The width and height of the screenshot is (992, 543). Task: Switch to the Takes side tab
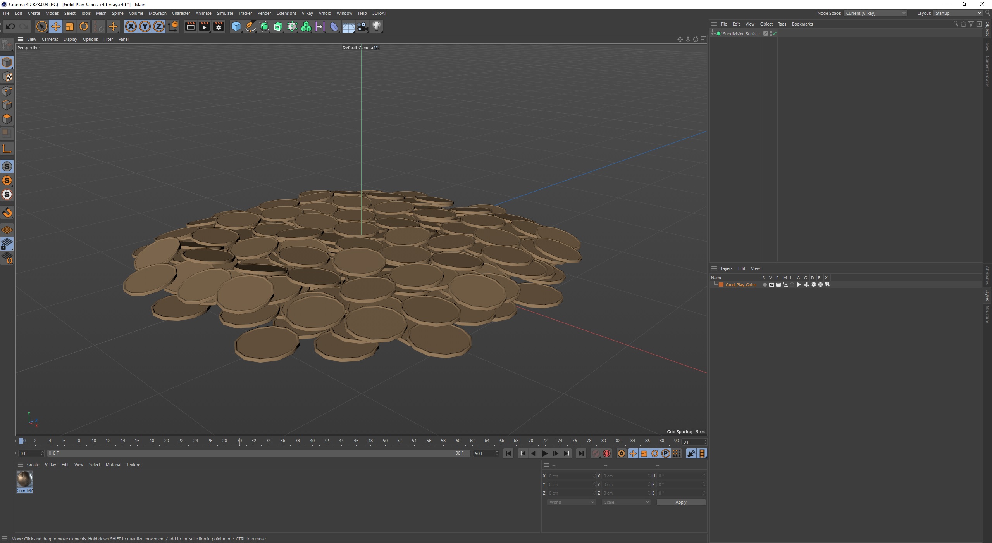pos(987,46)
